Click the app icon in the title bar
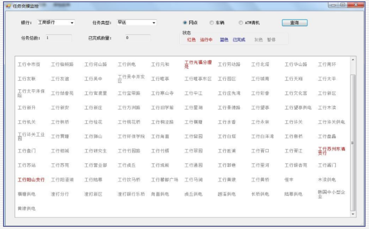Viewport: 369px width, 229px height. tap(8, 6)
